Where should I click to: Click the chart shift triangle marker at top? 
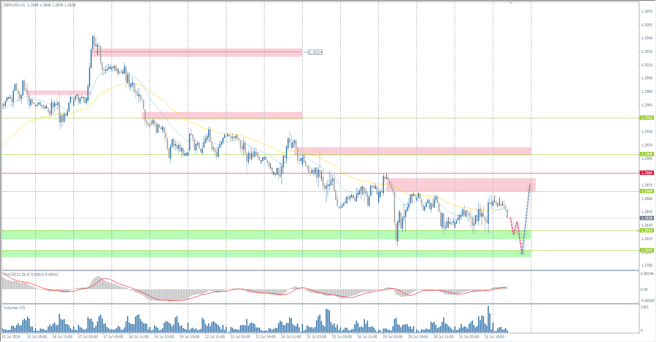tap(511, 3)
